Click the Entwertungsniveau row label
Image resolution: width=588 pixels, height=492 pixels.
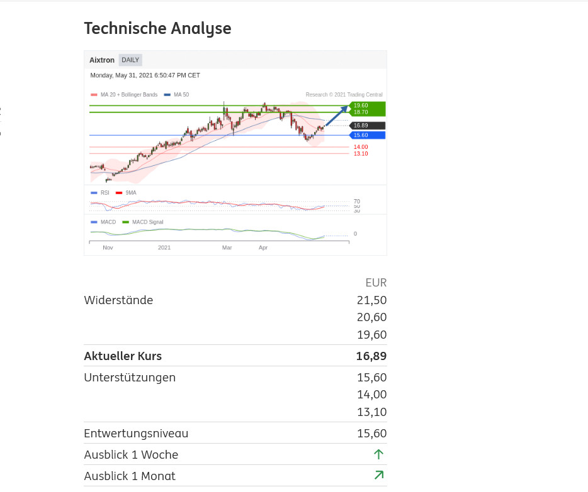[136, 433]
